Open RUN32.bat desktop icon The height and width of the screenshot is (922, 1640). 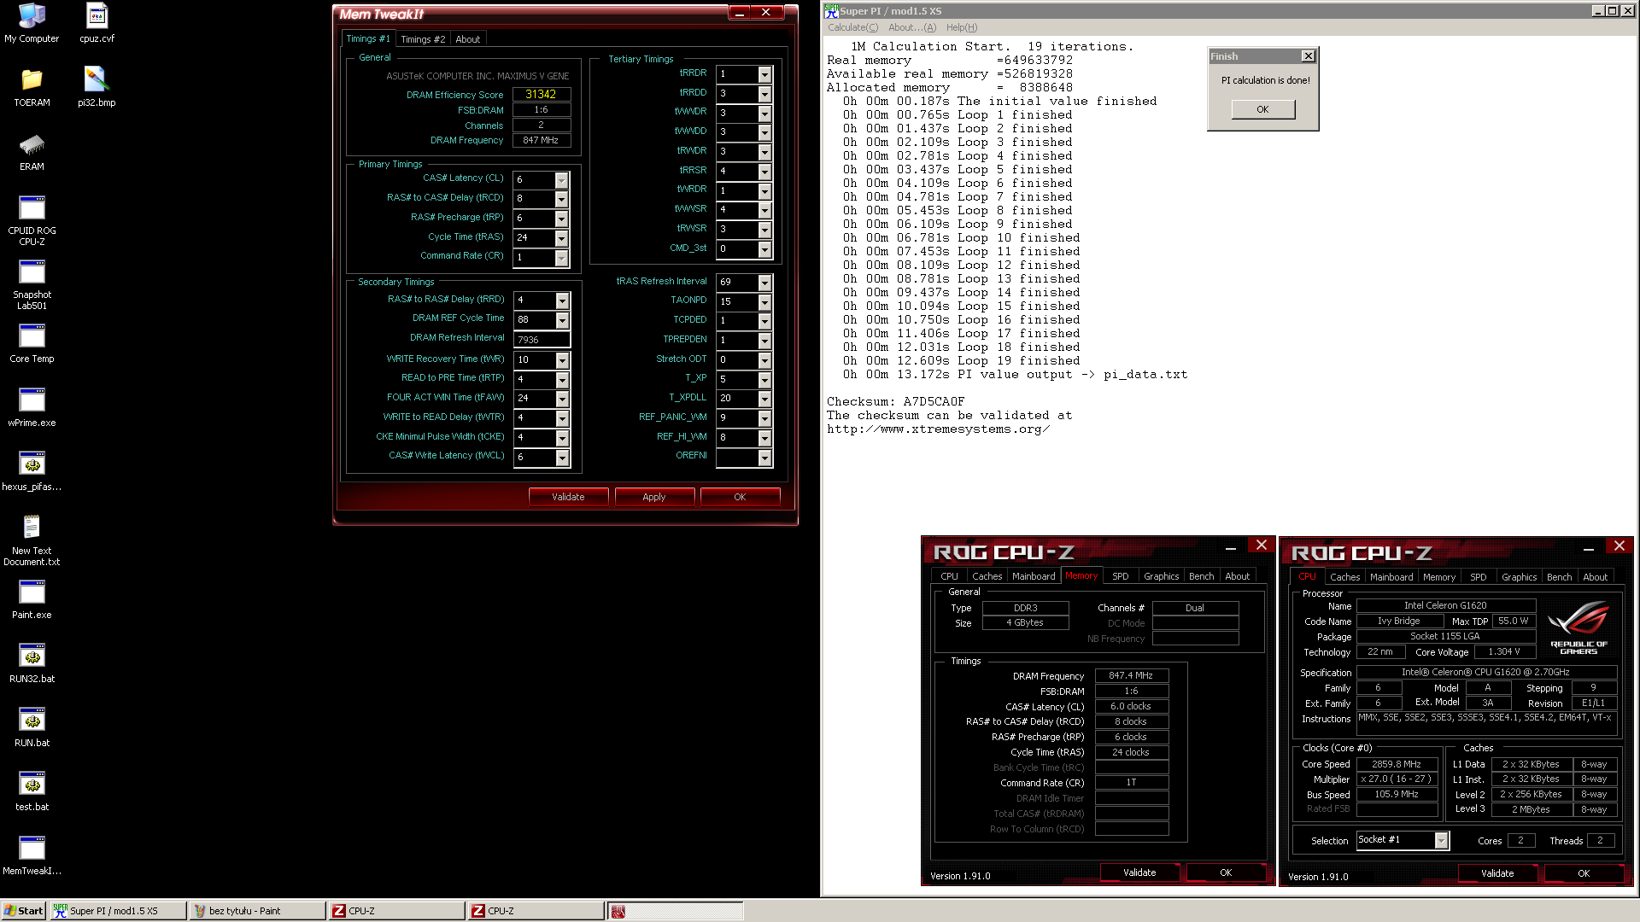32,663
